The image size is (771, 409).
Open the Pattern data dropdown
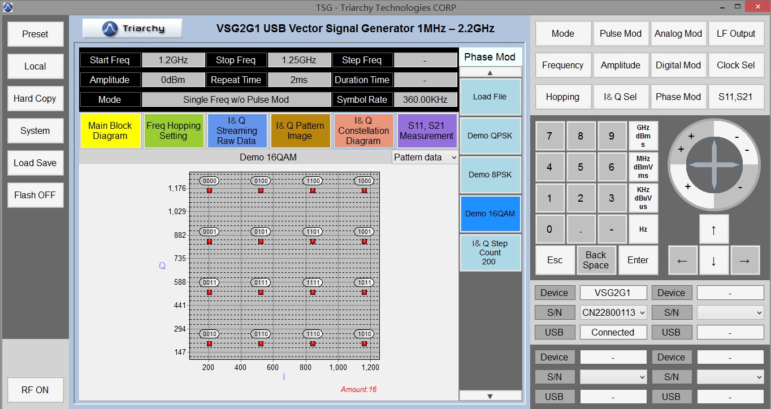tap(425, 157)
